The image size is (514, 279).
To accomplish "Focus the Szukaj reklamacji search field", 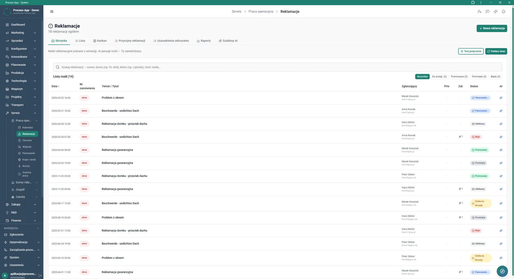I will click(278, 67).
